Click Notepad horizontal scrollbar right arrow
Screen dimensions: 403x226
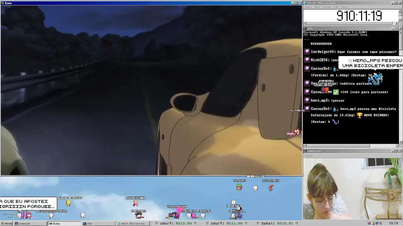pos(397,23)
